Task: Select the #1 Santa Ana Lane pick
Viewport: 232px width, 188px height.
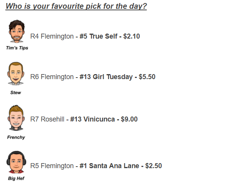Action: 109,166
